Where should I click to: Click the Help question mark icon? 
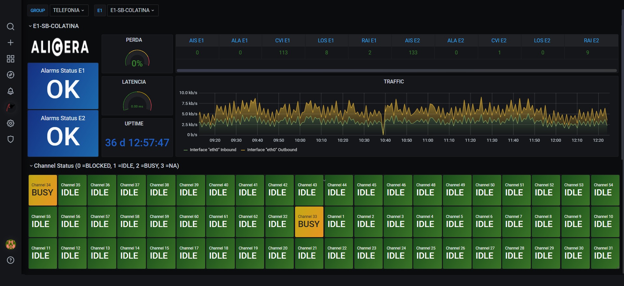coord(10,260)
